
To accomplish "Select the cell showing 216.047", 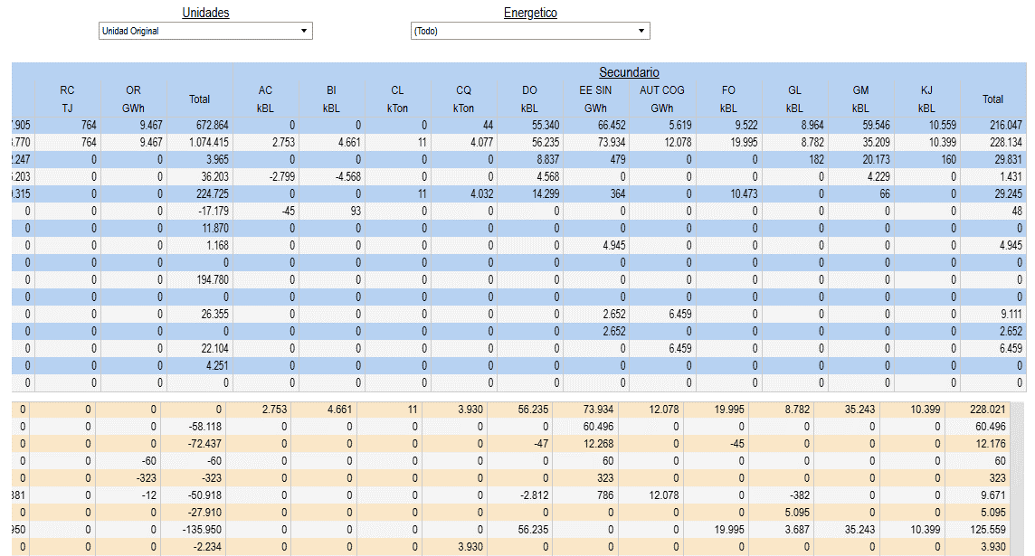I will coord(992,125).
